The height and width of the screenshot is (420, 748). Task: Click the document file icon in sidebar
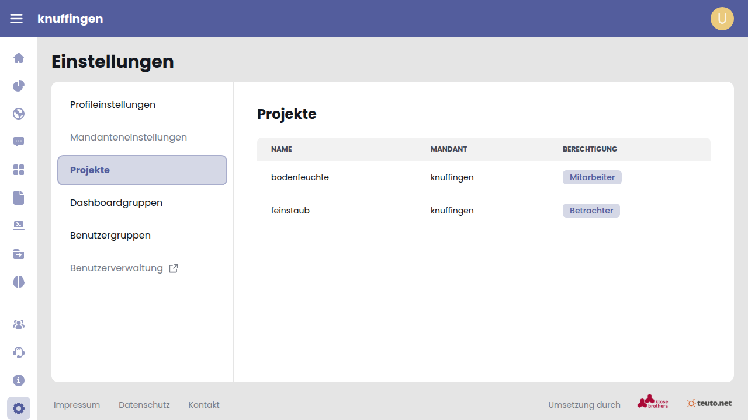tap(19, 198)
